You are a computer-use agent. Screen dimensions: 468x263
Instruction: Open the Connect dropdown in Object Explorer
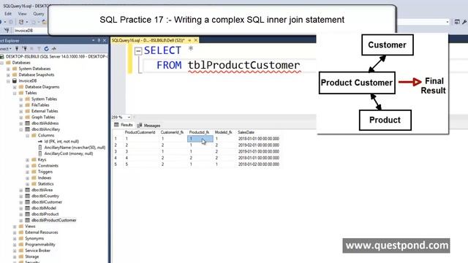click(x=6, y=49)
